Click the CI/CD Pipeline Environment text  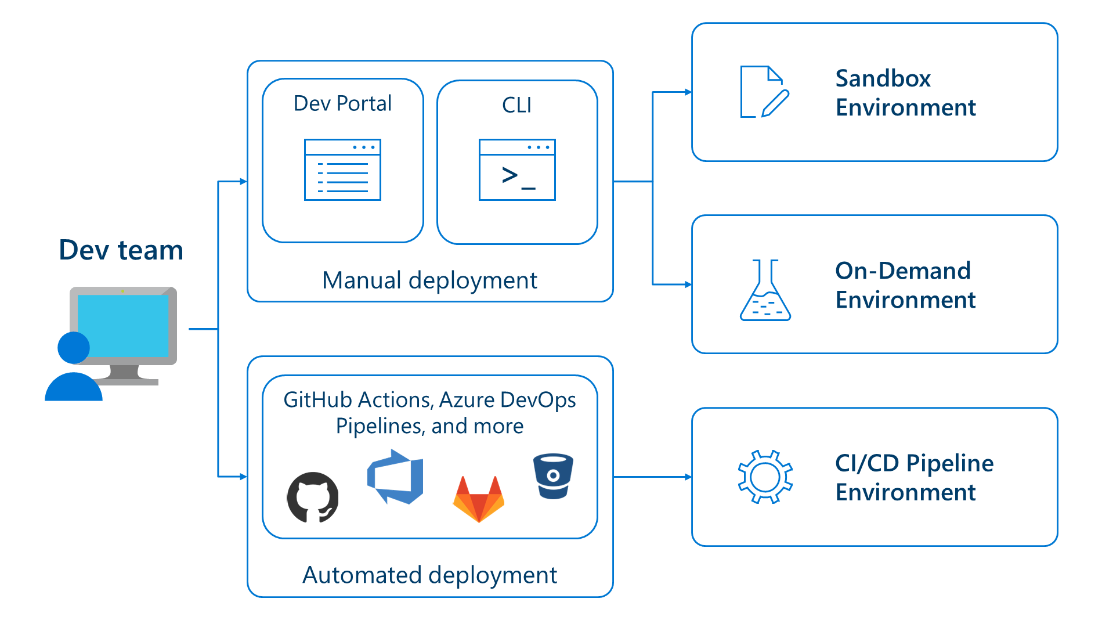click(x=914, y=477)
